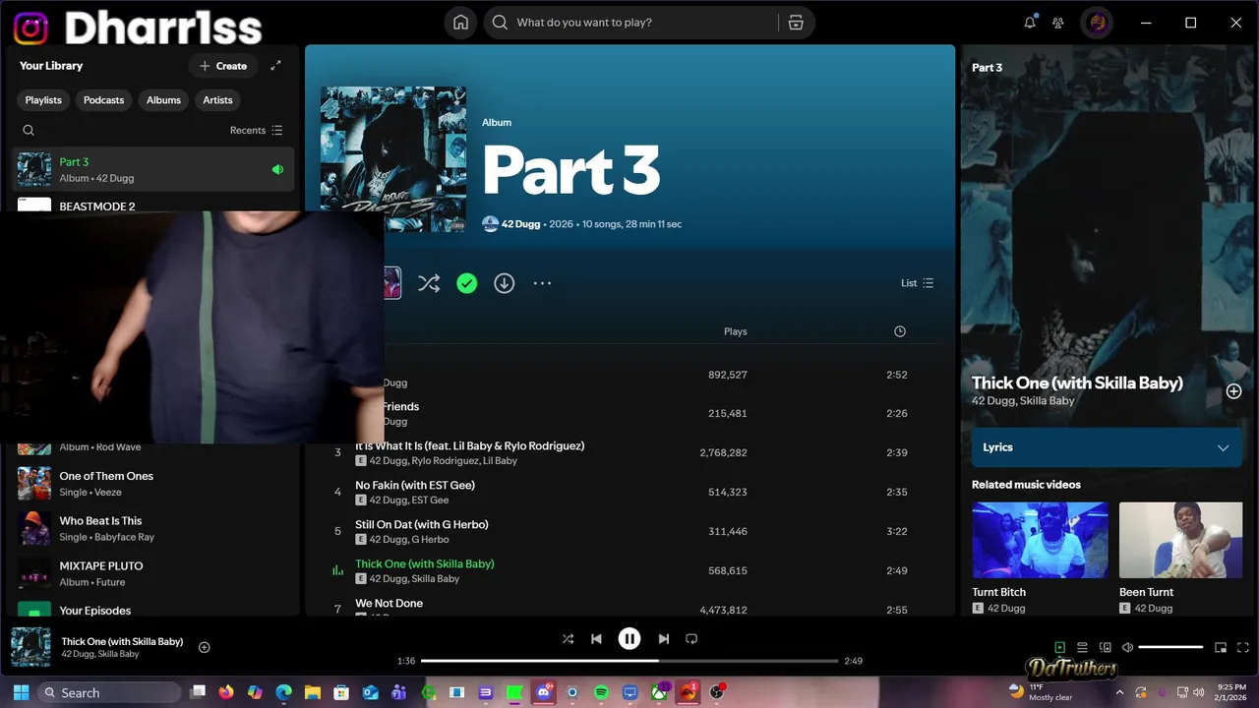Open Part 3 title link in right panel

click(x=987, y=68)
